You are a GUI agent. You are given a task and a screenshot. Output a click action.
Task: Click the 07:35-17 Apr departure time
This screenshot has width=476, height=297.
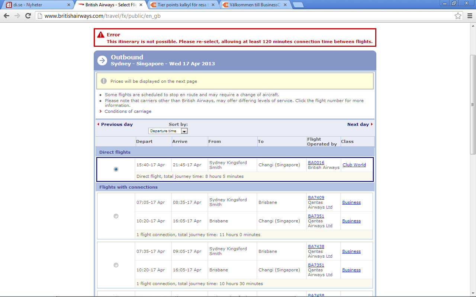(151, 251)
